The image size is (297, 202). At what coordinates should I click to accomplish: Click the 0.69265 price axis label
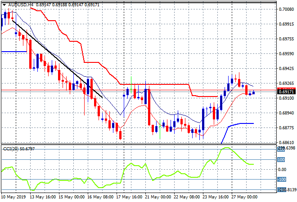[x=286, y=83]
